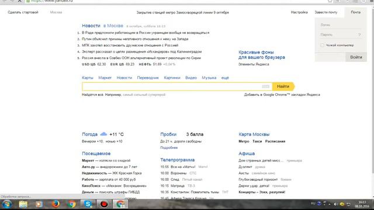Image resolution: width=374 pixels, height=210 pixels.
Task: Open the Маркет service tab
Action: 105,78
